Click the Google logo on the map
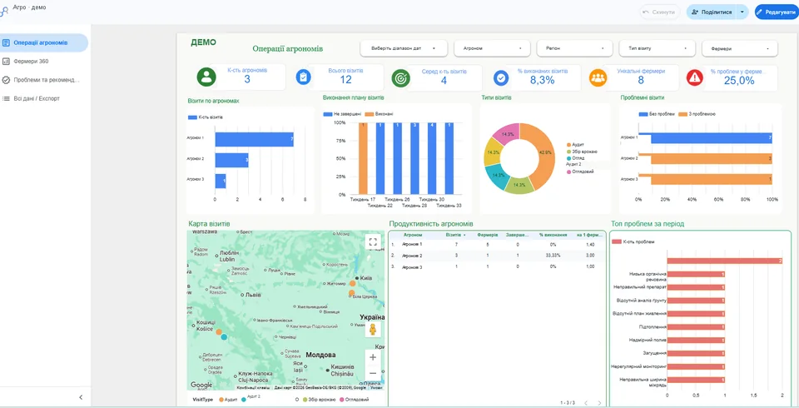The image size is (799, 408). (x=201, y=385)
